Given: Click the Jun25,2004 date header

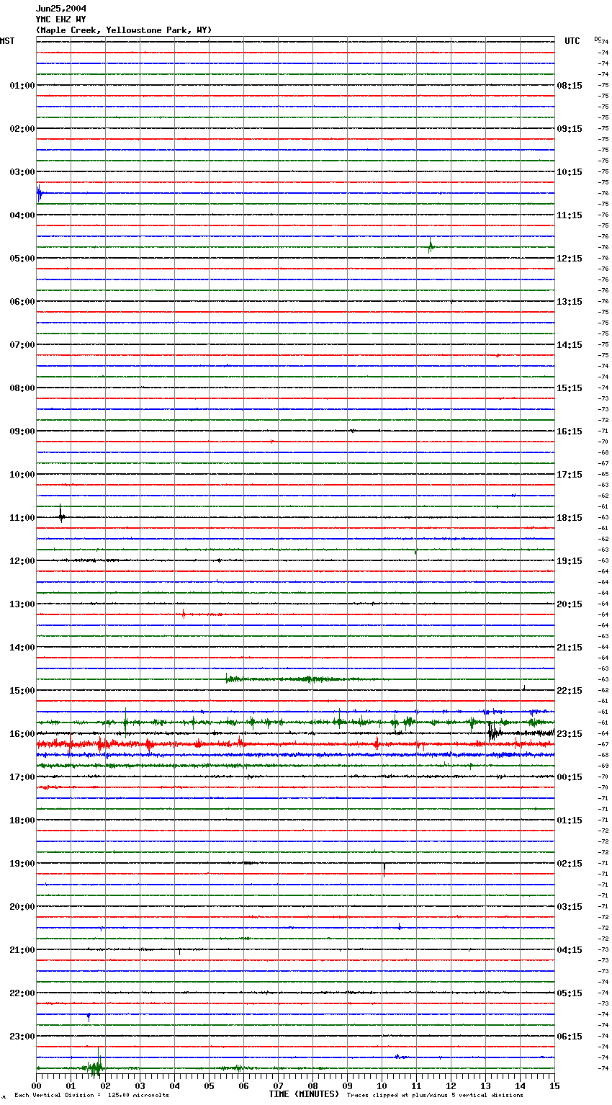Looking at the screenshot, I should pos(61,9).
